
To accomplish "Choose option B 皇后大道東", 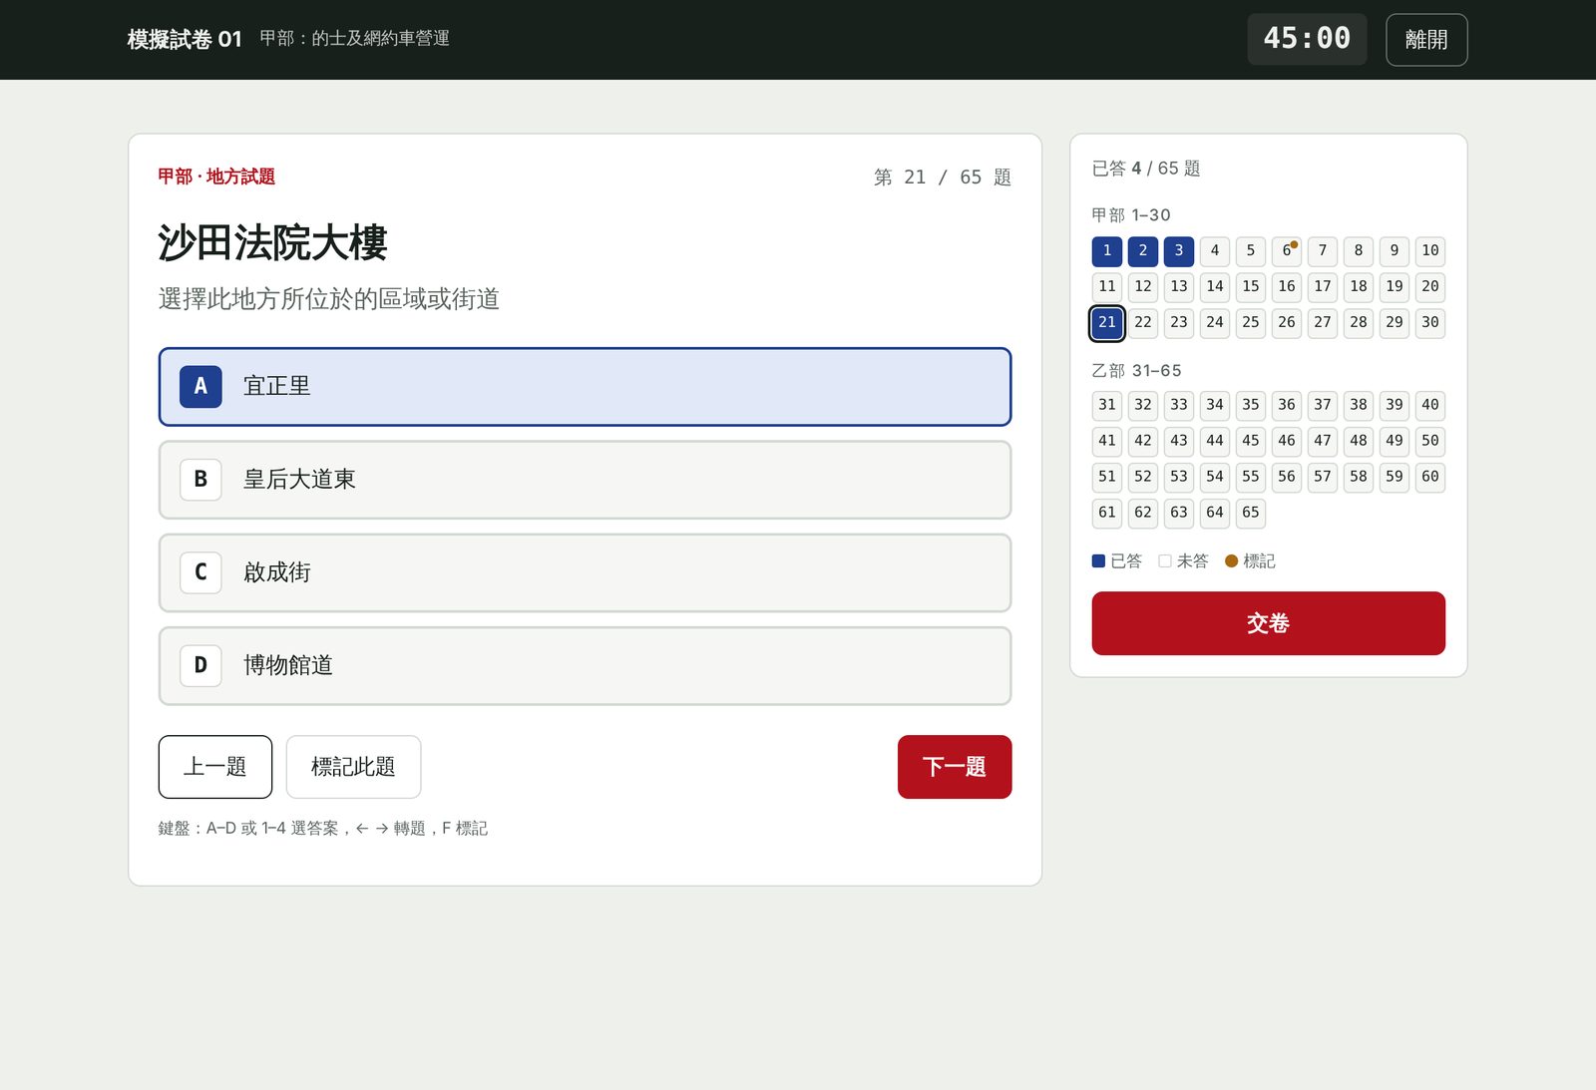I will (x=585, y=480).
